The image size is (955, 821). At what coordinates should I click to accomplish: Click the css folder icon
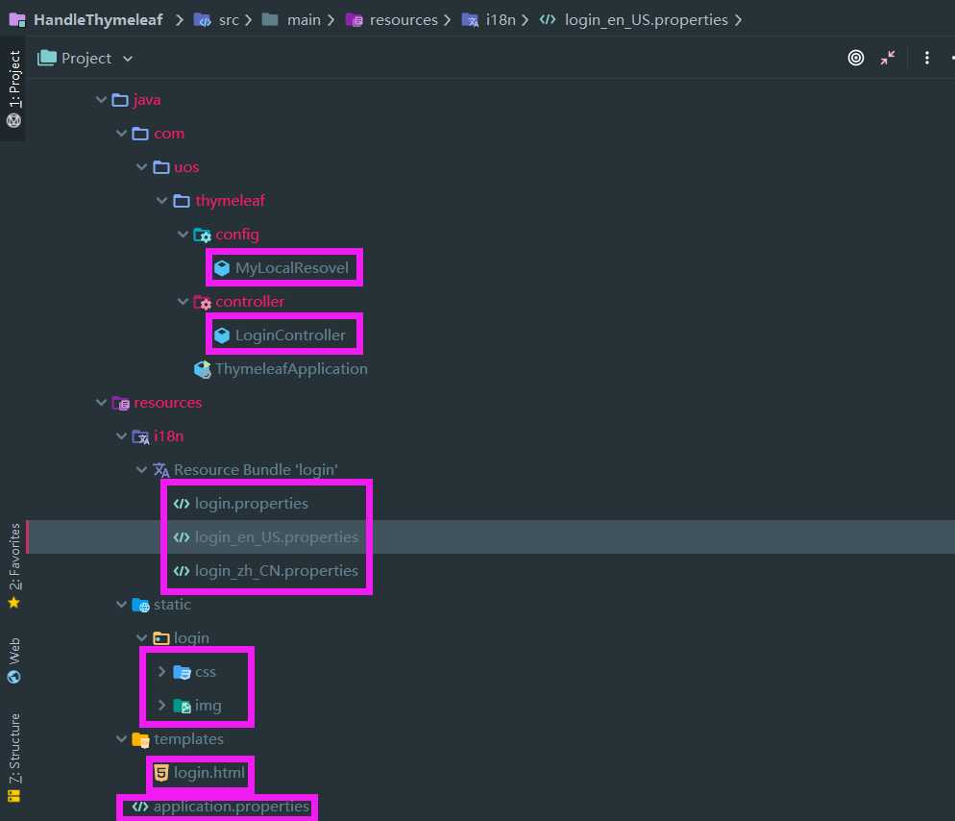click(182, 672)
